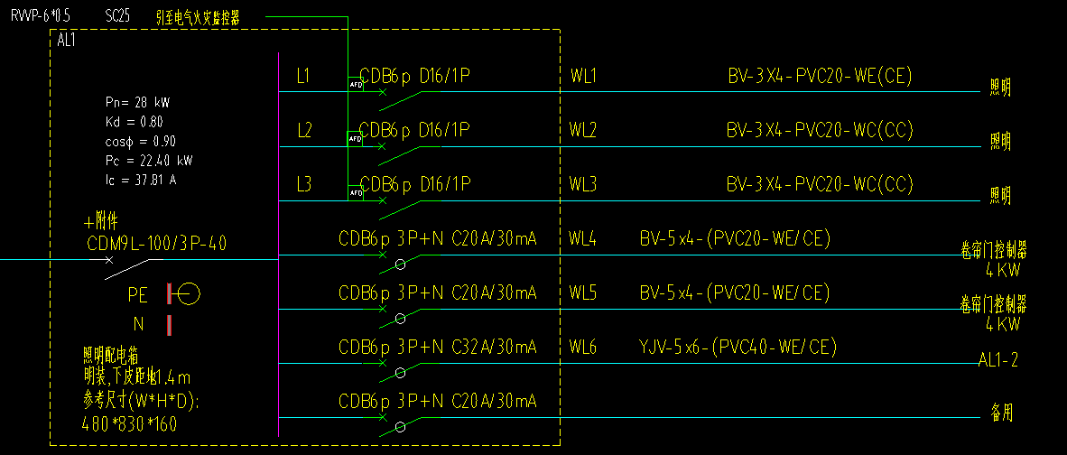Select the 照明 load label of WL1
Image resolution: width=1067 pixels, height=455 pixels.
pos(1000,87)
